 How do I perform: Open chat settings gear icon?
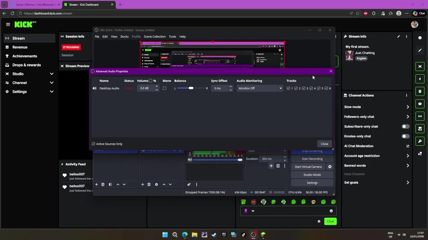(x=319, y=221)
